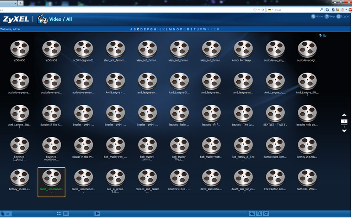Bookmark page with browser star icon
The image size is (352, 218).
(255, 10)
